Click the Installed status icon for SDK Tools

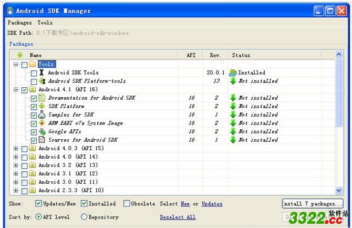pyautogui.click(x=233, y=72)
